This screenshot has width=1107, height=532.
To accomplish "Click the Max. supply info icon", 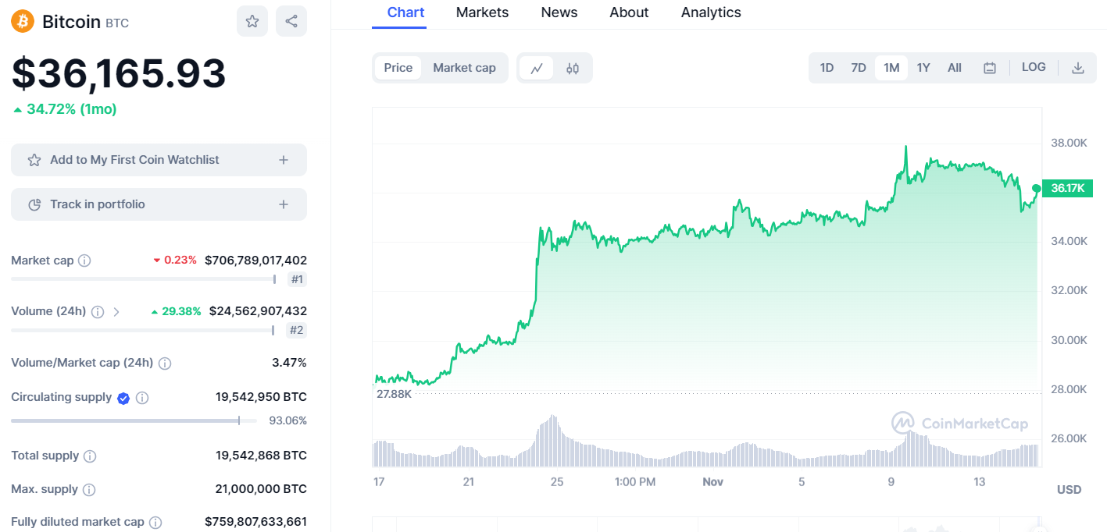I will (89, 490).
